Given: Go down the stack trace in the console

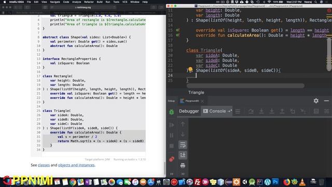Looking at the screenshot, I should (183, 135).
